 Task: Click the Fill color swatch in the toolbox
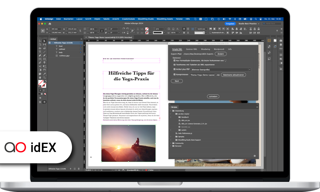[x=41, y=83]
